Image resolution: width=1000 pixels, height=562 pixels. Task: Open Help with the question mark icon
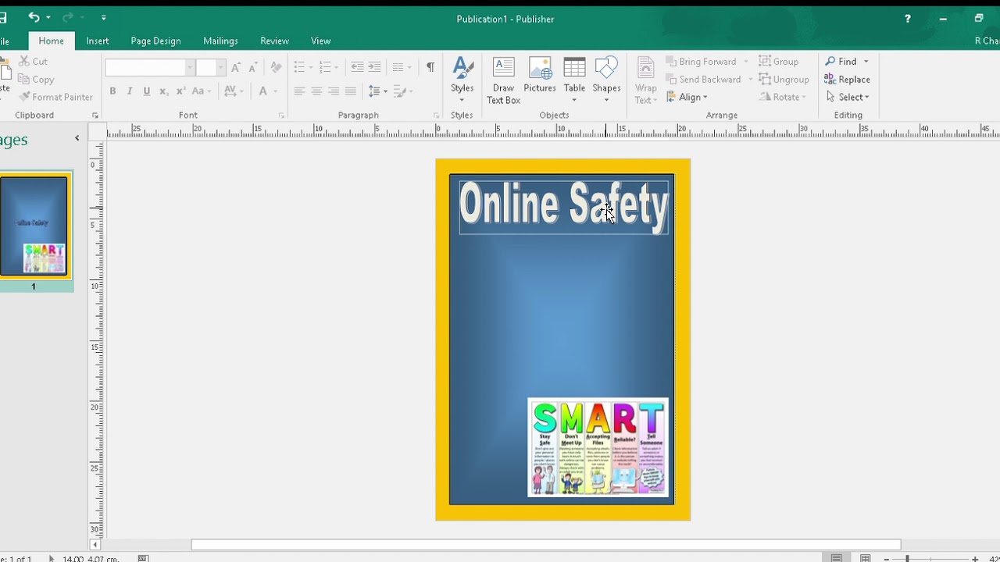click(x=907, y=19)
